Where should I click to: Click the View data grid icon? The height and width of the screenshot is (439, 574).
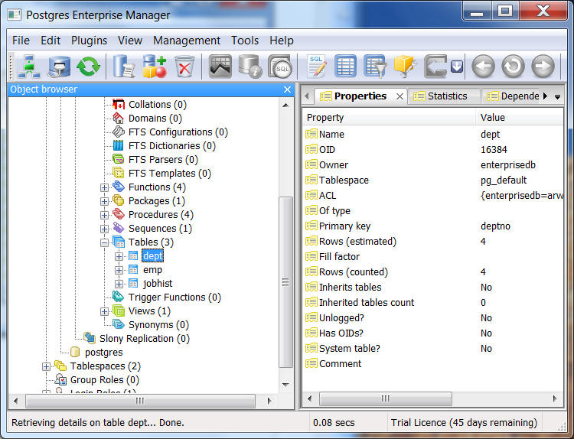(x=345, y=67)
